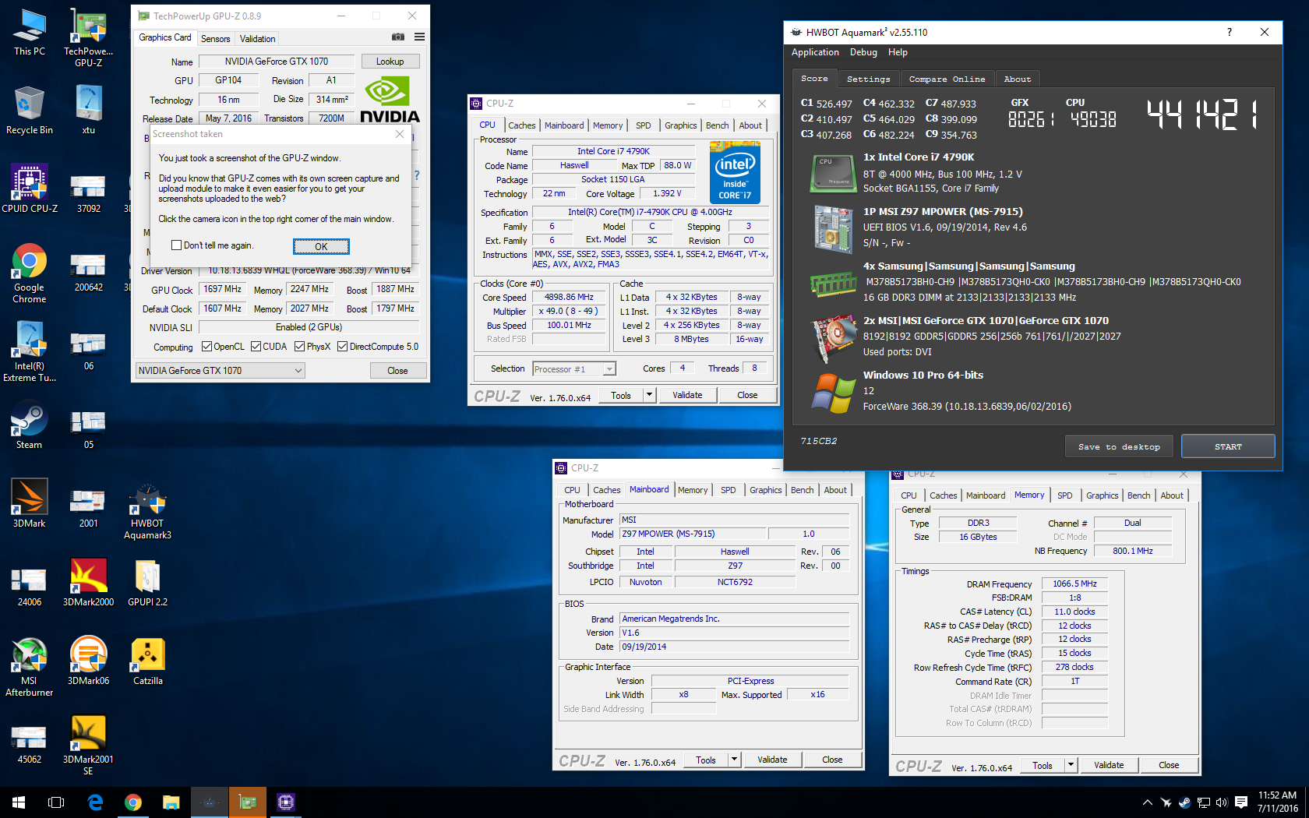Image resolution: width=1309 pixels, height=818 pixels.
Task: Switch to the Validation tab in GPU-Z
Action: click(x=257, y=38)
